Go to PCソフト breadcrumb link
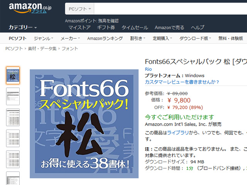Viewport: 247px width, 185px height. click(x=14, y=49)
